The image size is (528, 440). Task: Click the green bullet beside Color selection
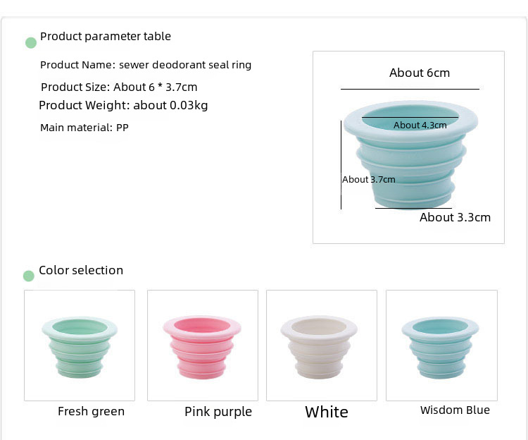coord(29,276)
